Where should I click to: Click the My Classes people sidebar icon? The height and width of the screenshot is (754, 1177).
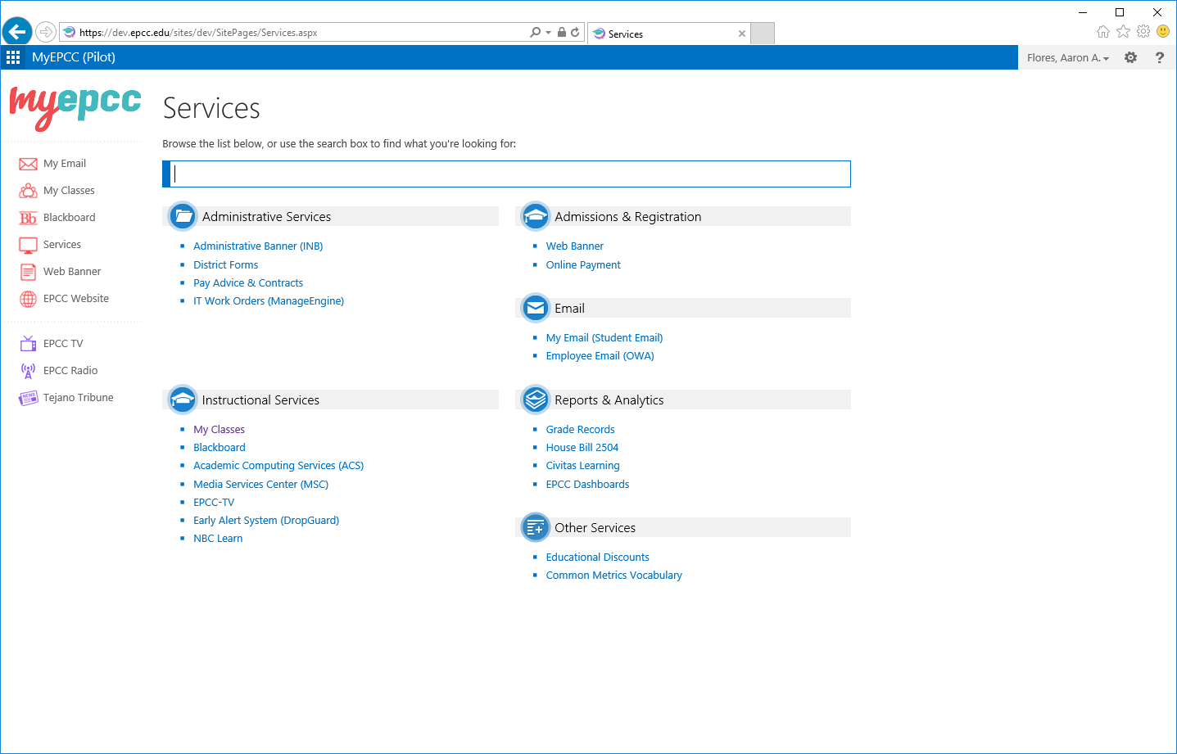coord(28,191)
